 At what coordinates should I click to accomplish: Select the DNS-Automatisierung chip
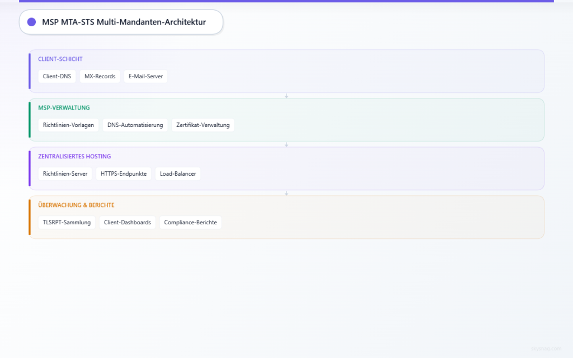pyautogui.click(x=135, y=125)
